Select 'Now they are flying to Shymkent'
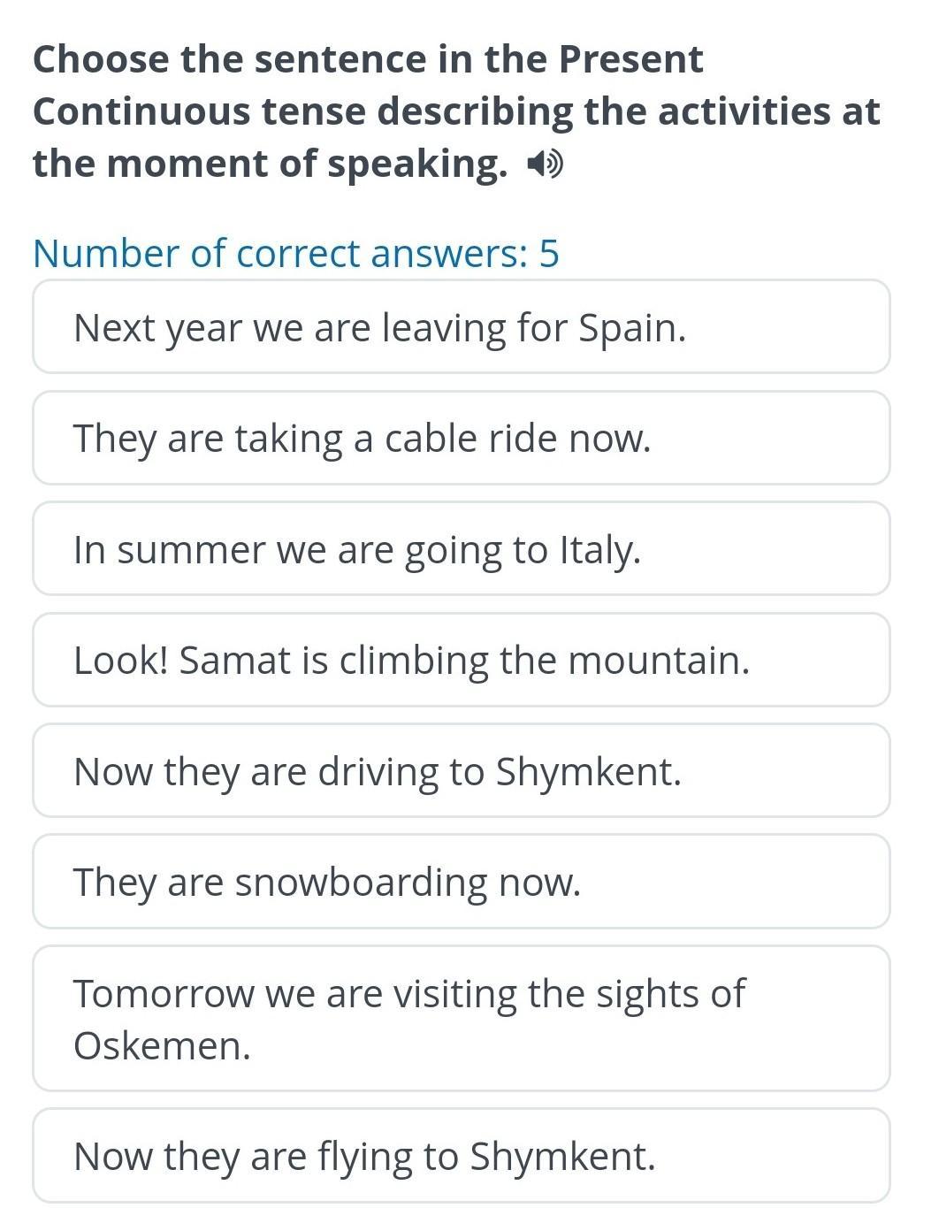This screenshot has width=939, height=1208. pyautogui.click(x=462, y=1156)
